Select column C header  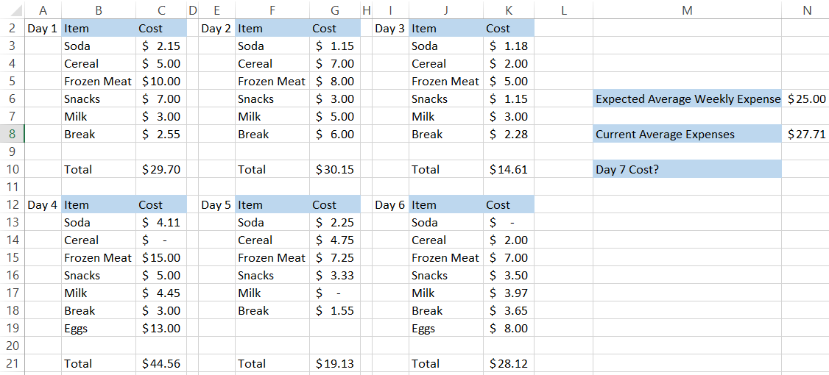point(160,10)
